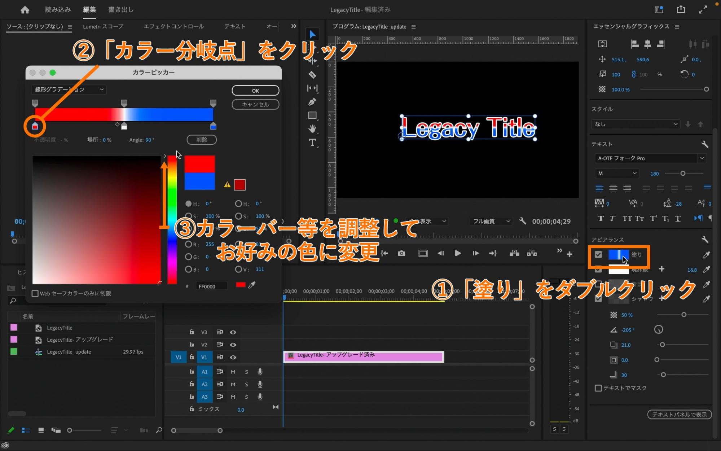Open the エフェクトコントロール panel tab
The image size is (721, 451).
click(x=173, y=26)
